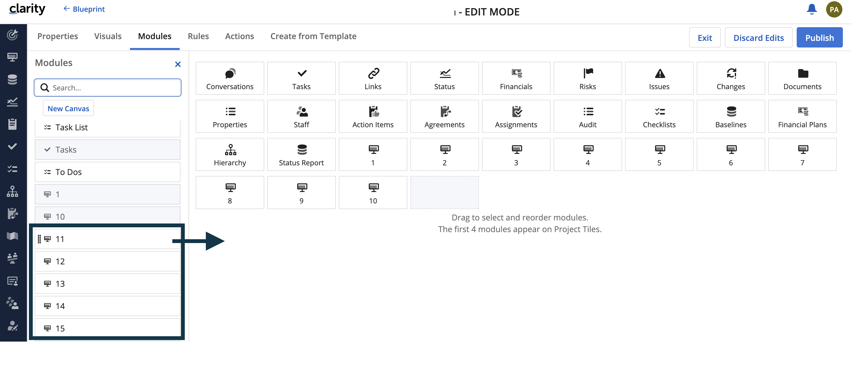This screenshot has height=369, width=851.
Task: Click the New Canvas button
Action: (68, 108)
